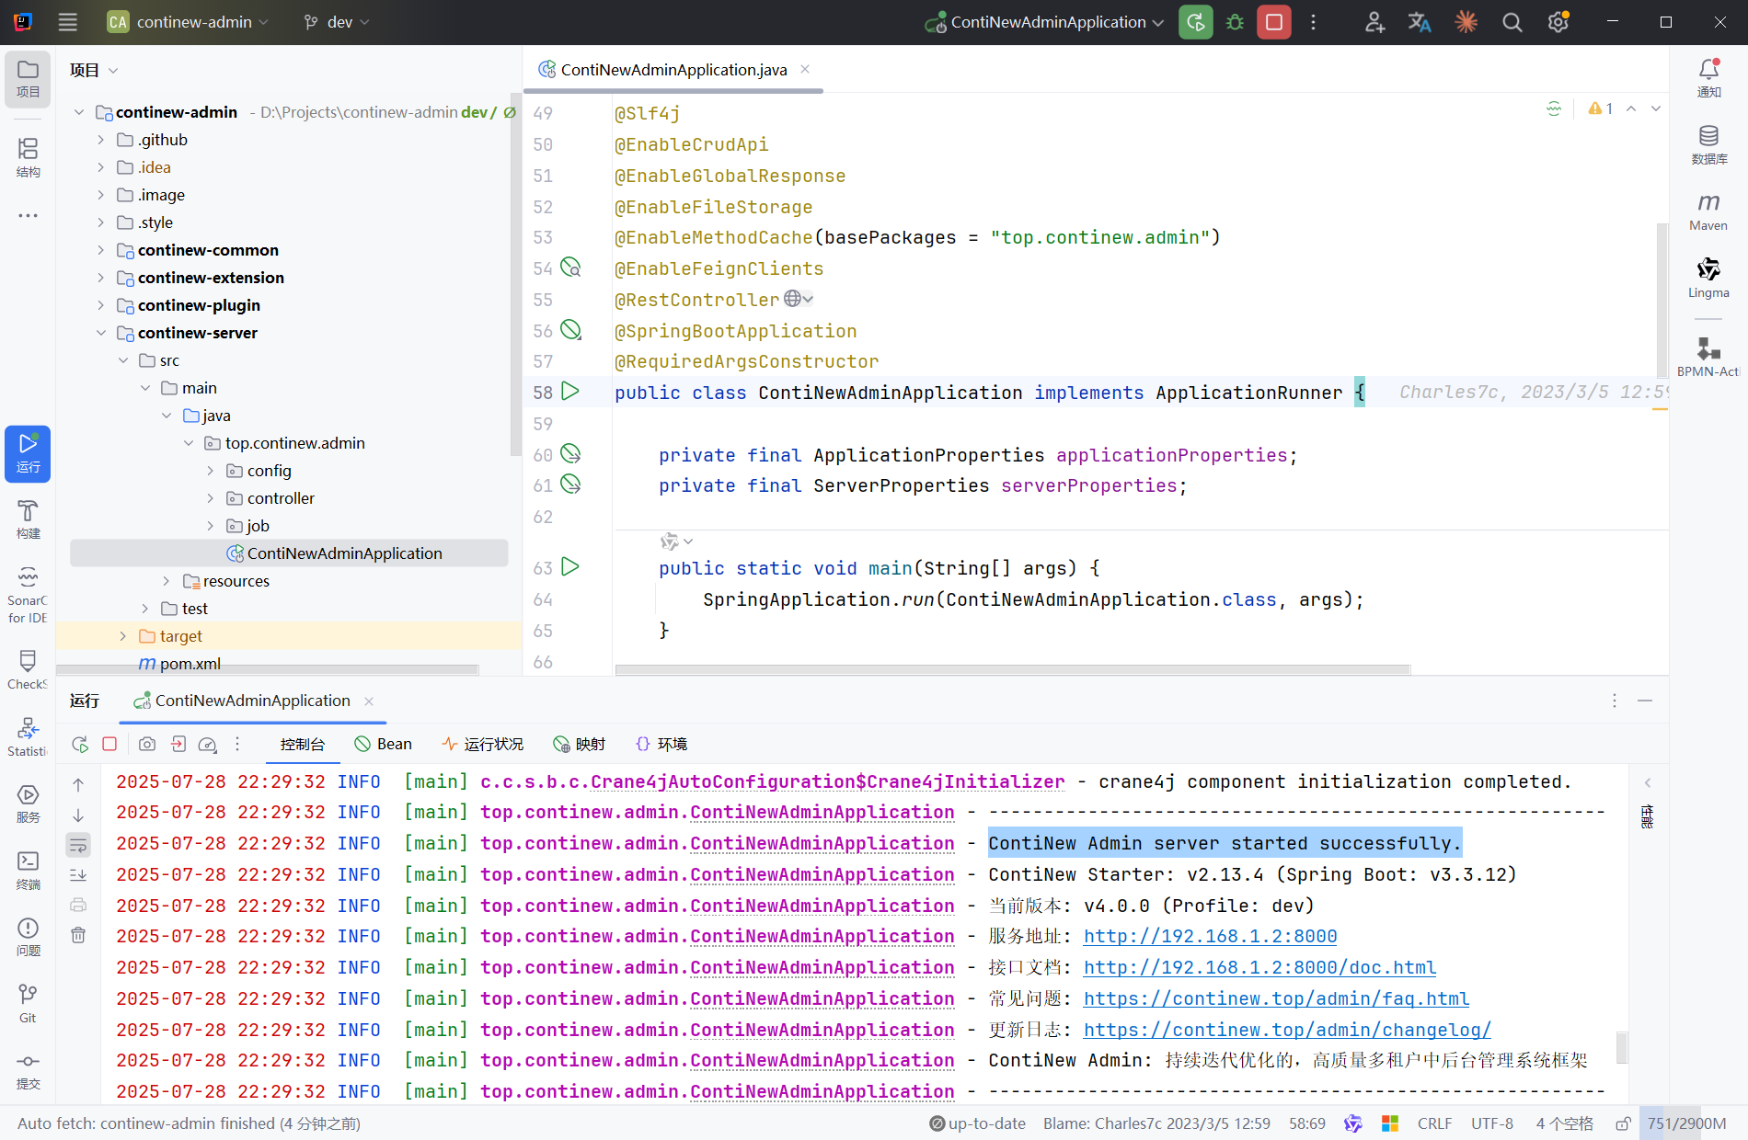
Task: Open the BPMN-Activiti tool window
Action: coord(1708,357)
